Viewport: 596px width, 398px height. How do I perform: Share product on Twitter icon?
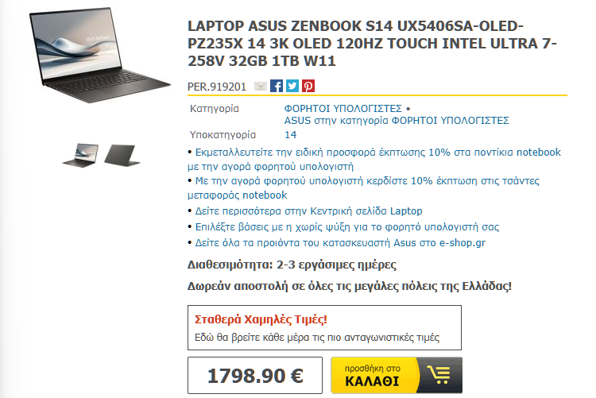[x=292, y=86]
